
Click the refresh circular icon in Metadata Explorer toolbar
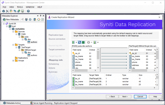pyautogui.click(x=39, y=20)
